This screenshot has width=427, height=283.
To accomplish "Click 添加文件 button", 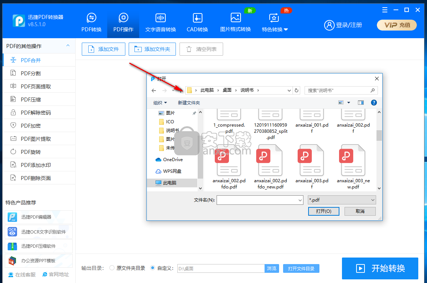I will (x=104, y=49).
